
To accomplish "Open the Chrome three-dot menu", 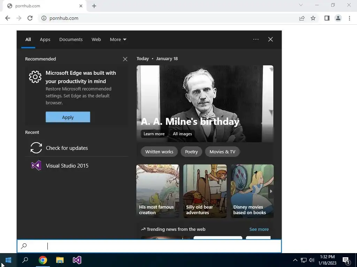I will 349,18.
